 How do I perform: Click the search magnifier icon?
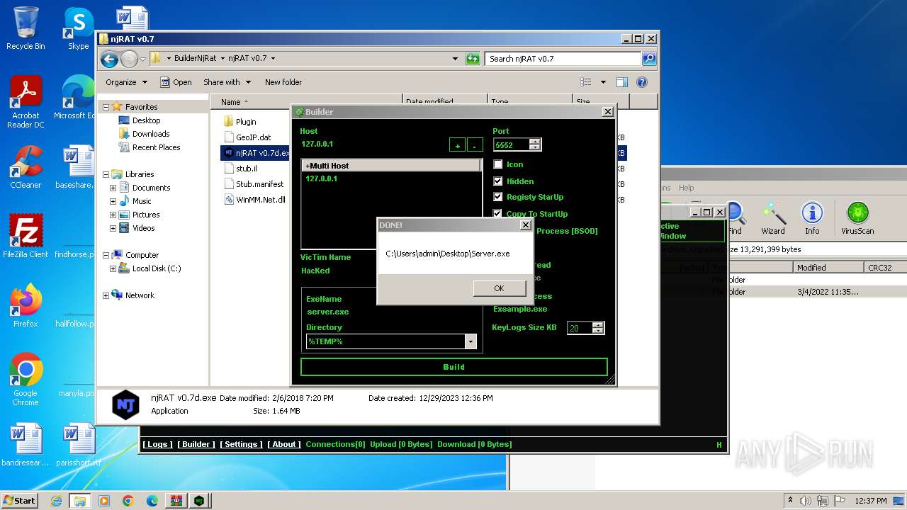(x=649, y=59)
